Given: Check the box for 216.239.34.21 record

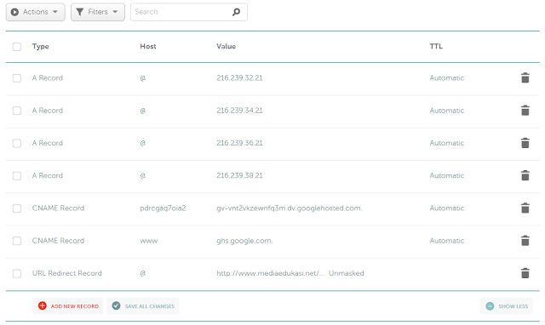Looking at the screenshot, I should point(17,111).
